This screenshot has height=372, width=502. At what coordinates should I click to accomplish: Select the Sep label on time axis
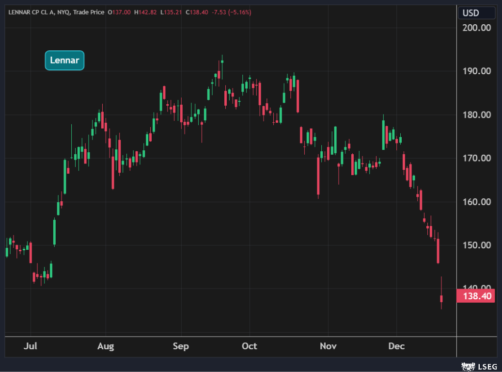(x=181, y=346)
